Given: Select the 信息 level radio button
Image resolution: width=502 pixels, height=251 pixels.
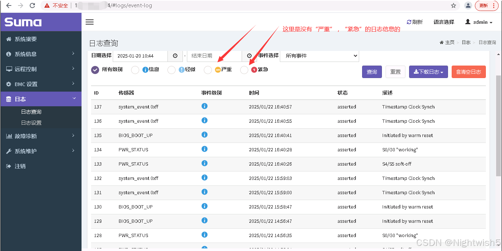Looking at the screenshot, I should tap(135, 70).
